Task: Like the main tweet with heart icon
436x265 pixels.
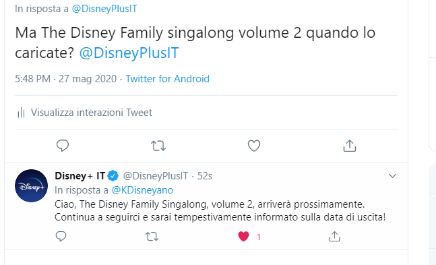Action: click(x=254, y=146)
